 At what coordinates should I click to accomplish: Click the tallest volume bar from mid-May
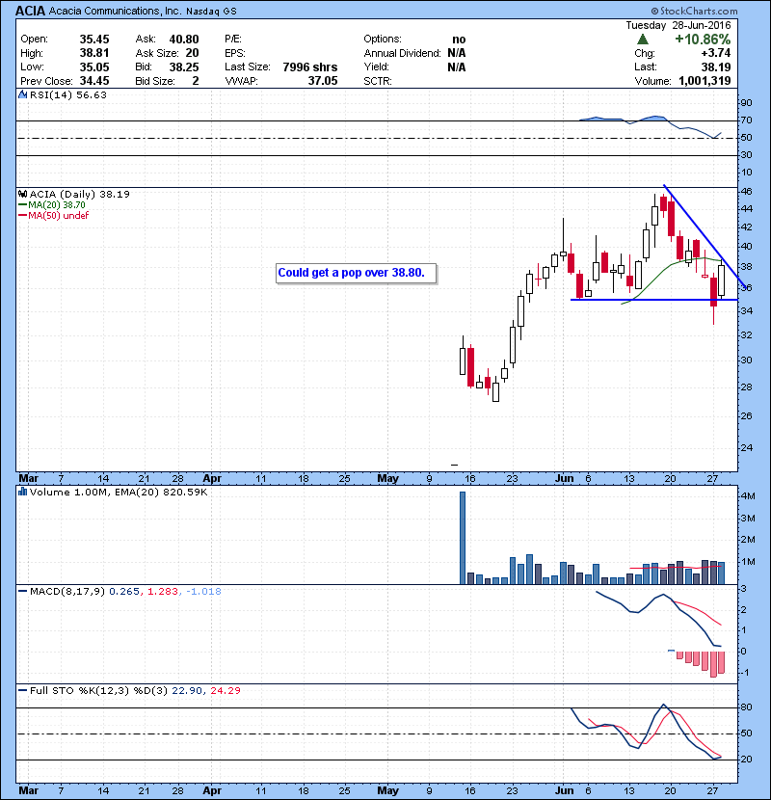tap(463, 538)
